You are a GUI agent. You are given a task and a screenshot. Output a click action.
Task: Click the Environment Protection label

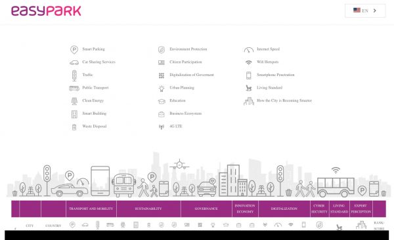click(188, 49)
